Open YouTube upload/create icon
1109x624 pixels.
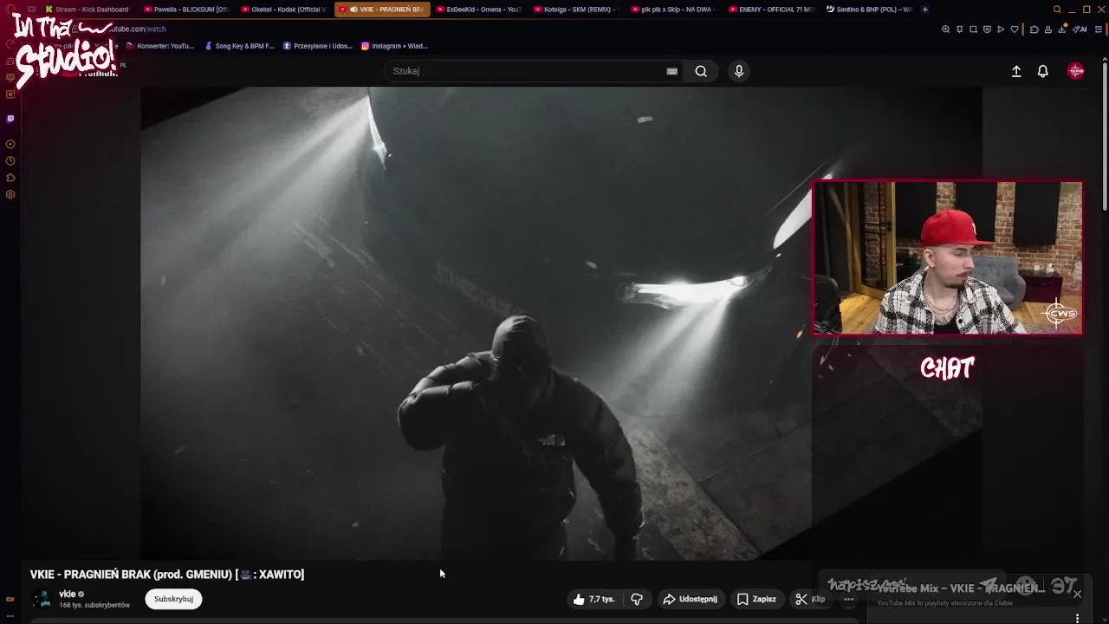[x=1016, y=71]
